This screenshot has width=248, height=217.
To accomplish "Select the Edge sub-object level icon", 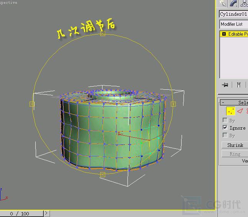I will [240, 111].
